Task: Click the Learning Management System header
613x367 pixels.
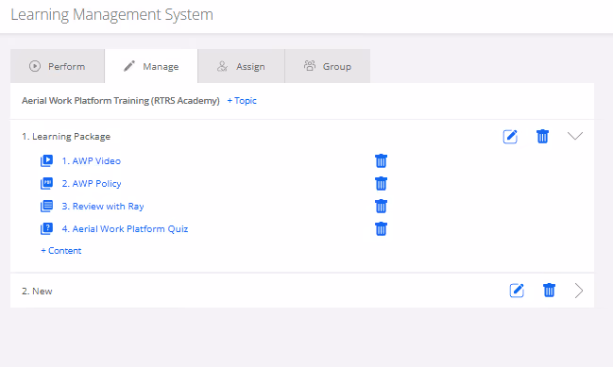Action: click(x=111, y=15)
